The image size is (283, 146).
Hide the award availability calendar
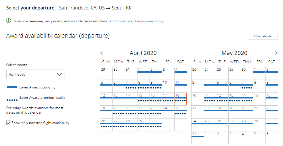pos(263,36)
